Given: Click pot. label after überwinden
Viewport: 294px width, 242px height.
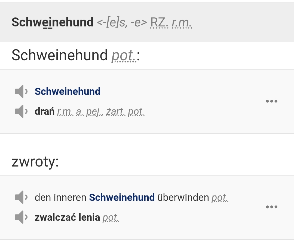Looking at the screenshot, I should 220,198.
